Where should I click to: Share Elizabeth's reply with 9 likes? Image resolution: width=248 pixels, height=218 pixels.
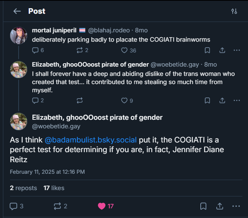222,100
